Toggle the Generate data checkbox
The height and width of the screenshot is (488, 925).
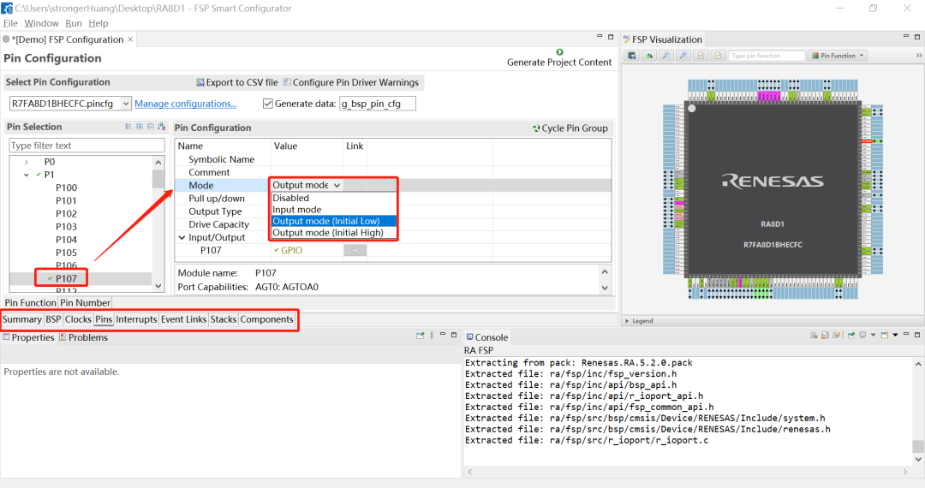click(268, 104)
